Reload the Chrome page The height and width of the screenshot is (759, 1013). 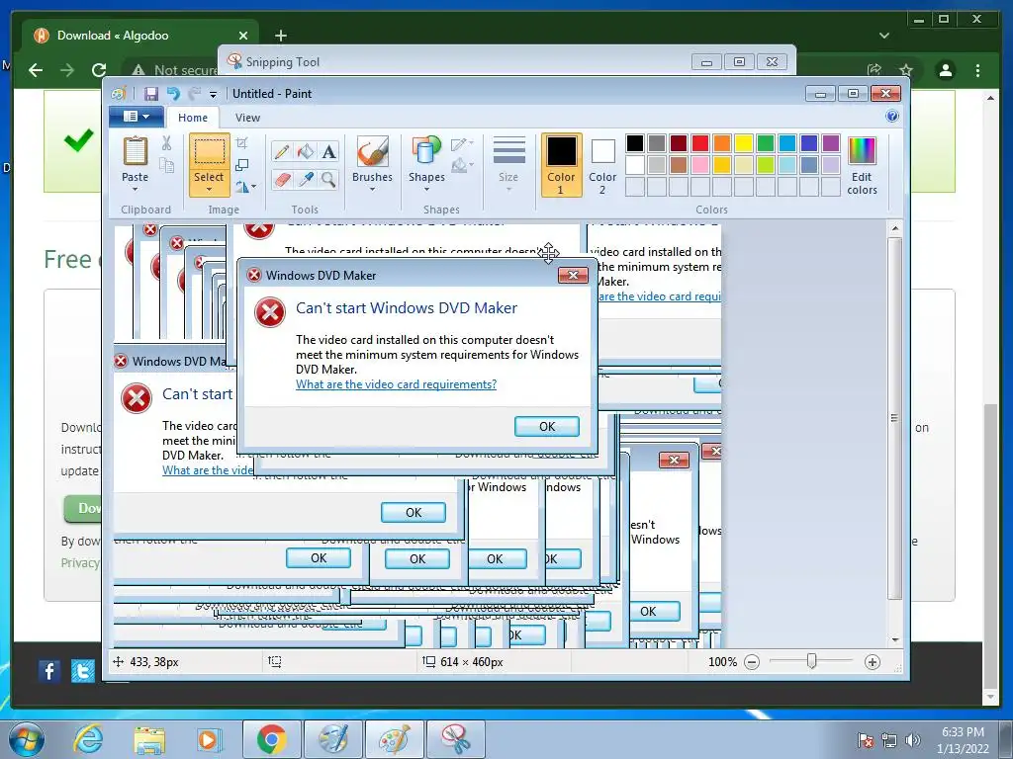pyautogui.click(x=98, y=70)
